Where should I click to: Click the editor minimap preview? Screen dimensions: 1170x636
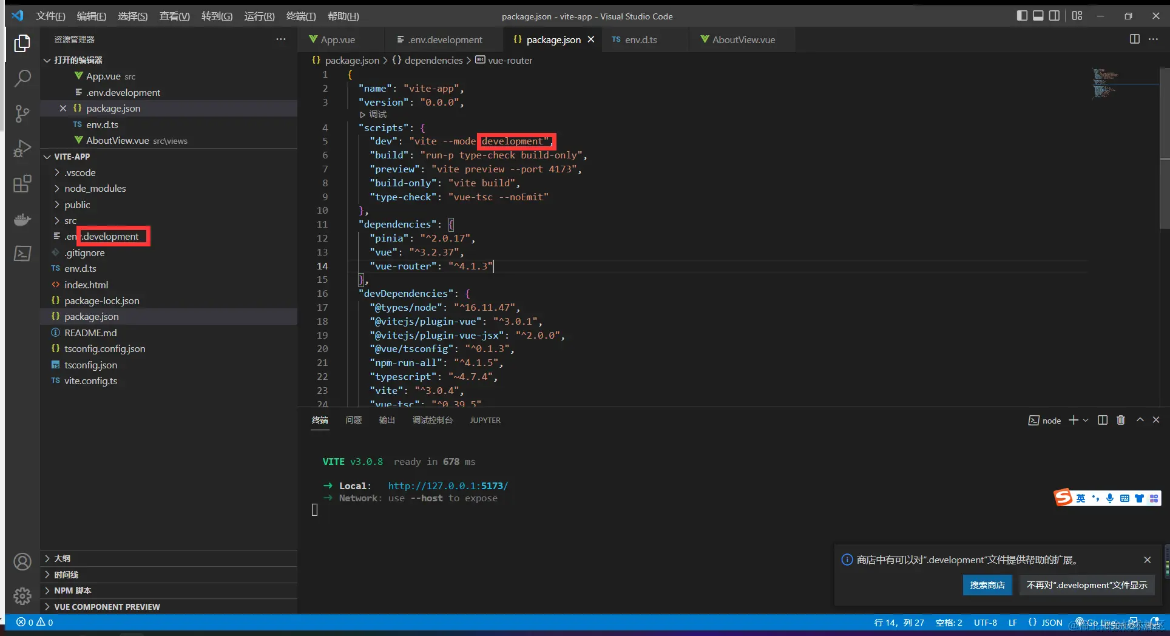1106,84
